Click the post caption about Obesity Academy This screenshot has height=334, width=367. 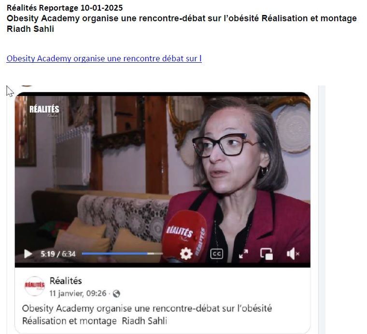click(x=147, y=315)
